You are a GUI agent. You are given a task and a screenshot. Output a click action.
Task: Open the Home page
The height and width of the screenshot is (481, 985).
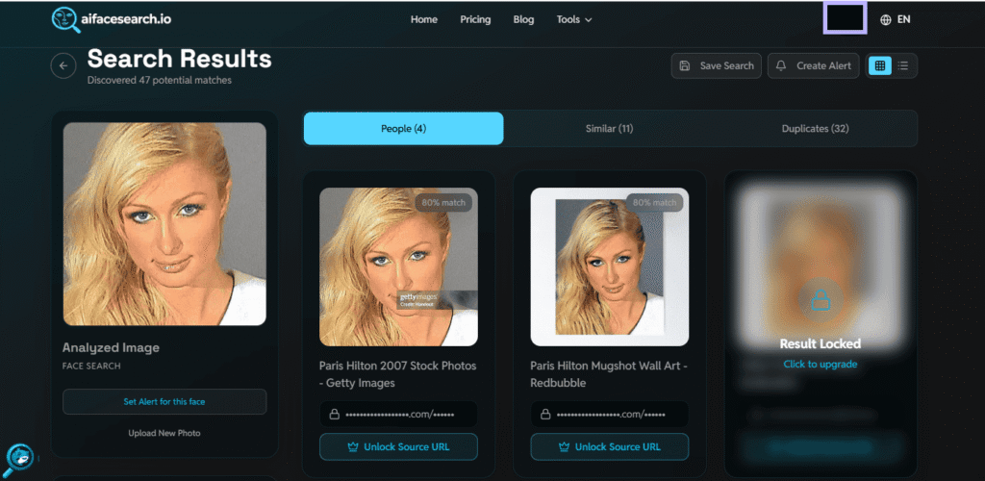click(x=424, y=19)
